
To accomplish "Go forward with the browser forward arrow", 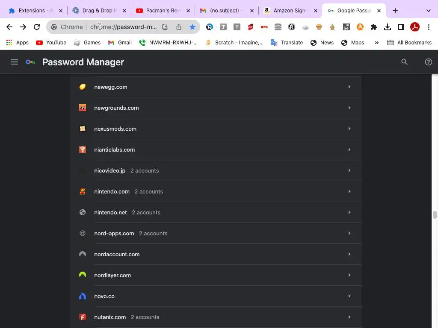I will click(23, 27).
